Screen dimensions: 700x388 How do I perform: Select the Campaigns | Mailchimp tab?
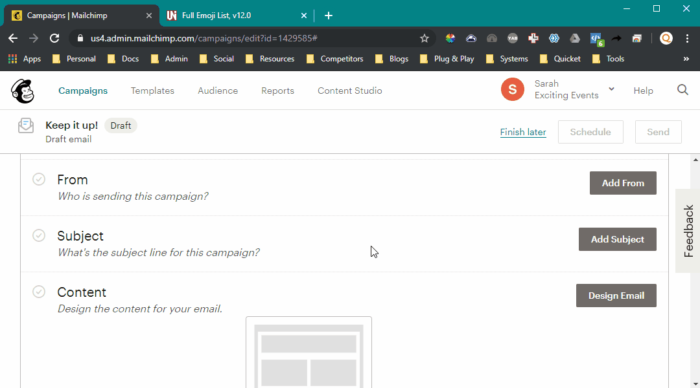pyautogui.click(x=80, y=16)
